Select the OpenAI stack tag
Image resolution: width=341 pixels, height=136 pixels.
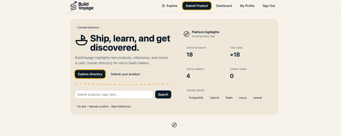click(x=215, y=98)
